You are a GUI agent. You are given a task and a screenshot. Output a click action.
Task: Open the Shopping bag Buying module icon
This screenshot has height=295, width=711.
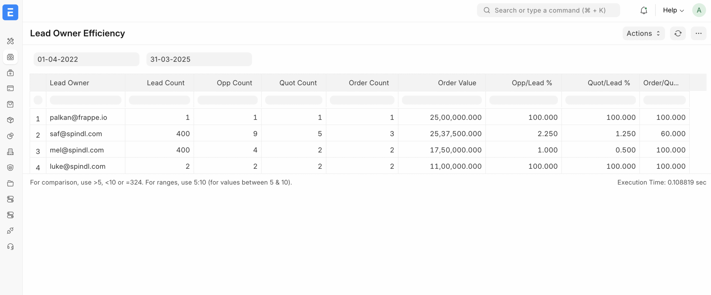(10, 104)
